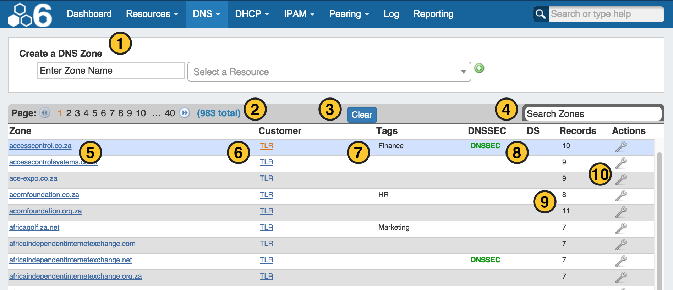Open the ace-expo.co.za zone link

33,179
